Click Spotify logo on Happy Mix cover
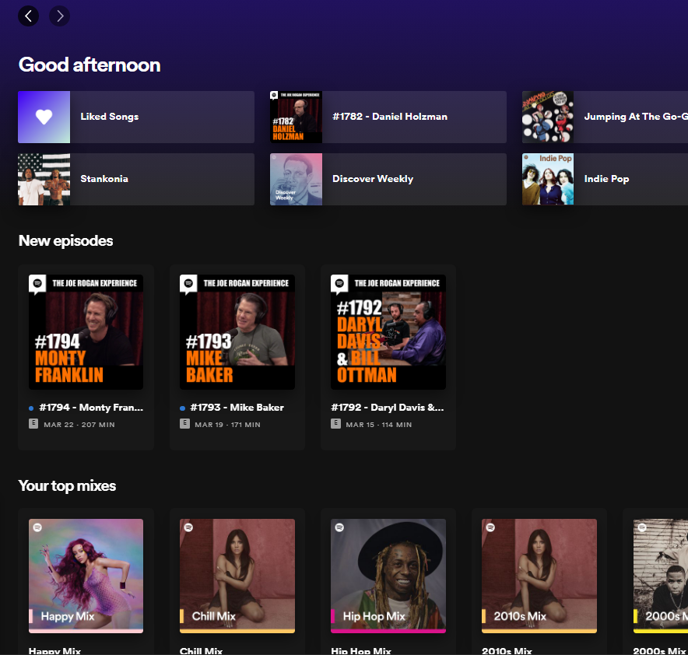 37,527
